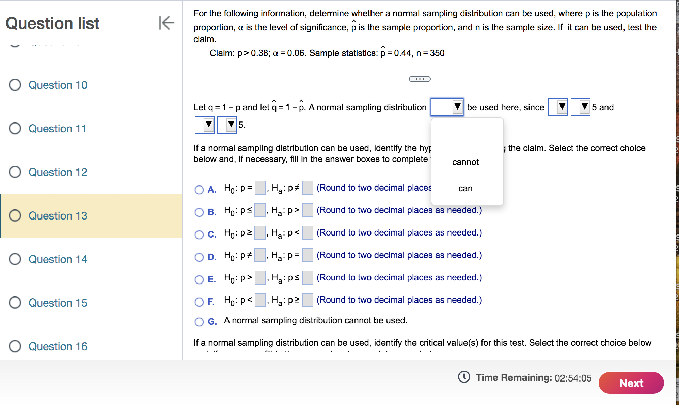Click the Next button
This screenshot has width=679, height=405.
[631, 383]
